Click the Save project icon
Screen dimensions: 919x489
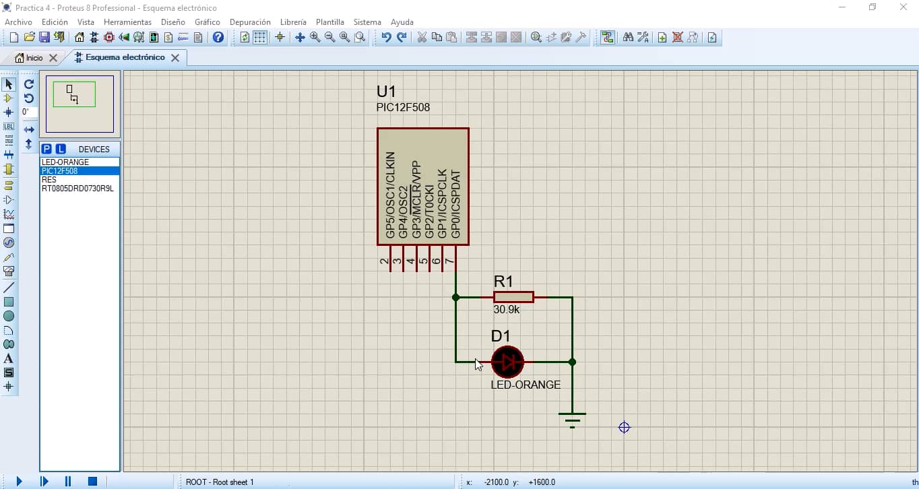coord(45,38)
